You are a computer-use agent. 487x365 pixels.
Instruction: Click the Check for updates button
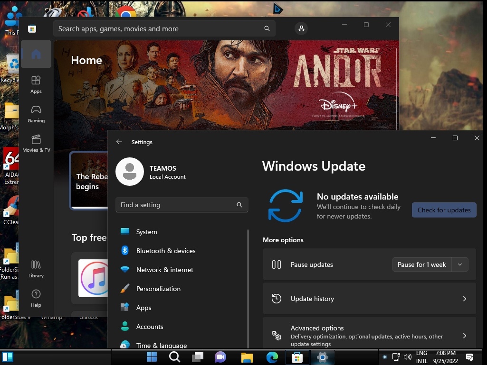[444, 210]
